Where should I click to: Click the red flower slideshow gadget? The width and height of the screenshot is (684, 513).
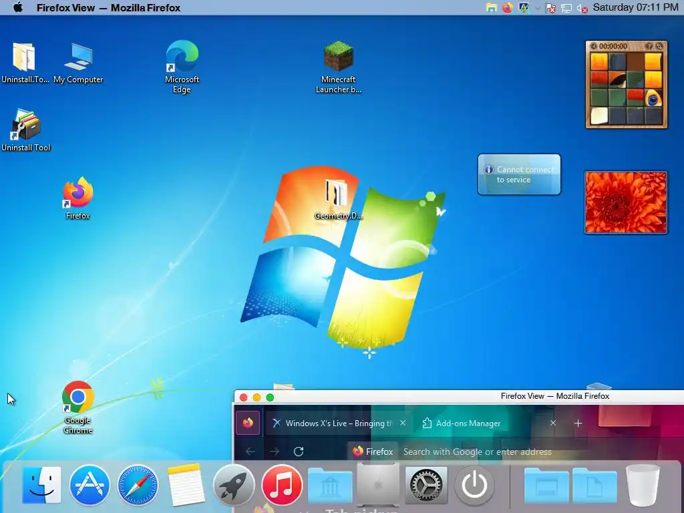[x=626, y=202]
